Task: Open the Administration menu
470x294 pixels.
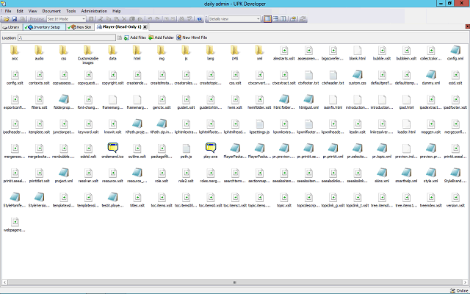Action: 94,12
